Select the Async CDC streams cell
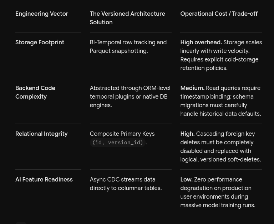The width and height of the screenshot is (274, 224). point(126,184)
